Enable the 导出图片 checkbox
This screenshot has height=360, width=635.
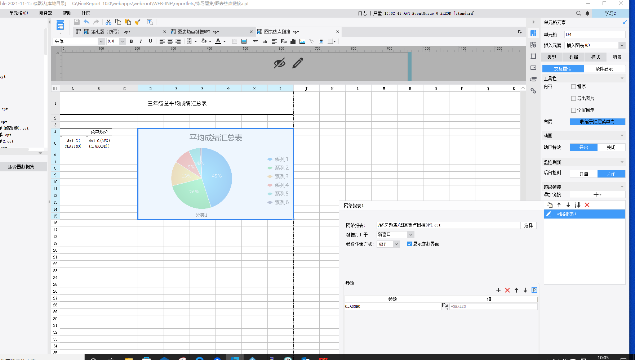(573, 98)
